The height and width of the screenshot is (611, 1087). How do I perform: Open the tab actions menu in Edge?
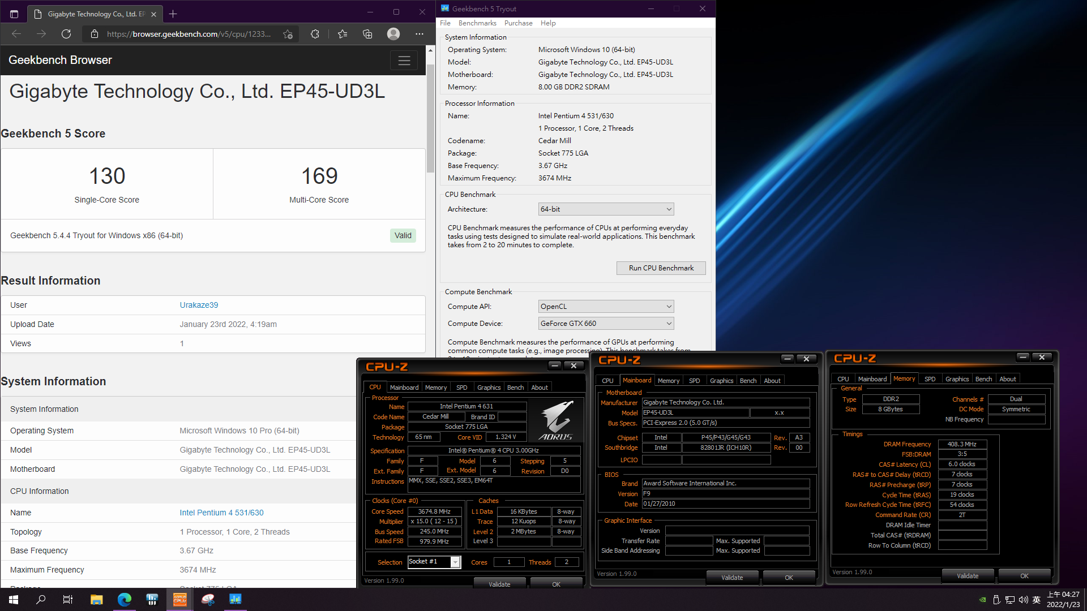[14, 14]
